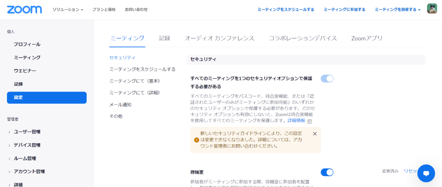The width and height of the screenshot is (442, 187).
Task: Jump to その他 section
Action: (x=116, y=116)
